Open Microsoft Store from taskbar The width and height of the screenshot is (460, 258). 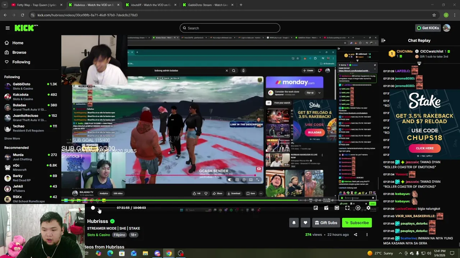pyautogui.click(x=122, y=253)
